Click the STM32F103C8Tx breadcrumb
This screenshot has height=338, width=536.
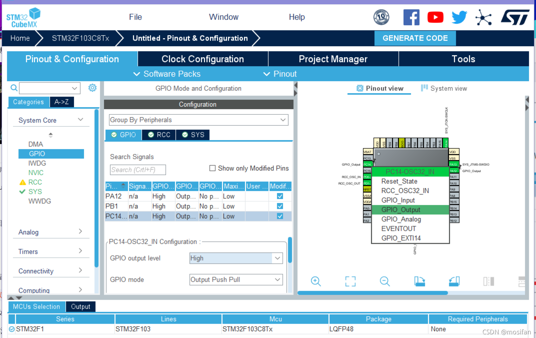pyautogui.click(x=80, y=38)
